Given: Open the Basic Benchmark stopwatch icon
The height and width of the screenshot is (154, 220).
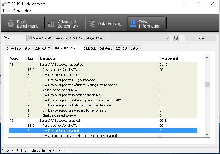Looking at the screenshot, I should pos(11,24).
